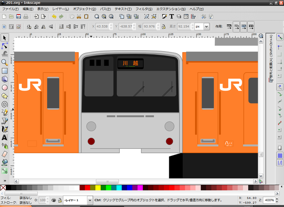Click the Eraser tool
Viewport: 284px width, 207px height.
[4, 153]
